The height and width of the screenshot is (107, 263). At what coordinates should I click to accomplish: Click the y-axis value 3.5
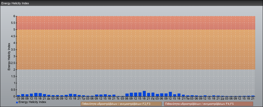click(13, 49)
